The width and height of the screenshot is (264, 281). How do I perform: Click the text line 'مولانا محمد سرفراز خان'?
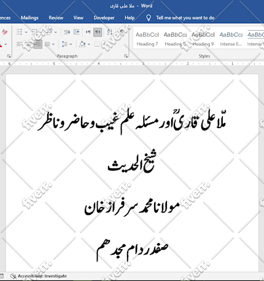click(x=132, y=208)
